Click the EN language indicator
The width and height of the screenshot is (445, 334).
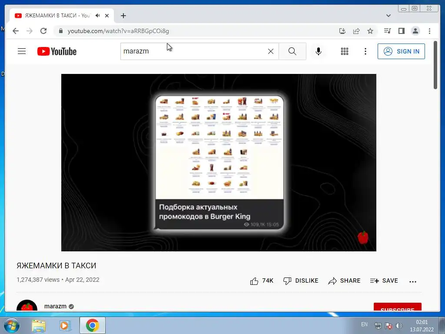point(364,324)
